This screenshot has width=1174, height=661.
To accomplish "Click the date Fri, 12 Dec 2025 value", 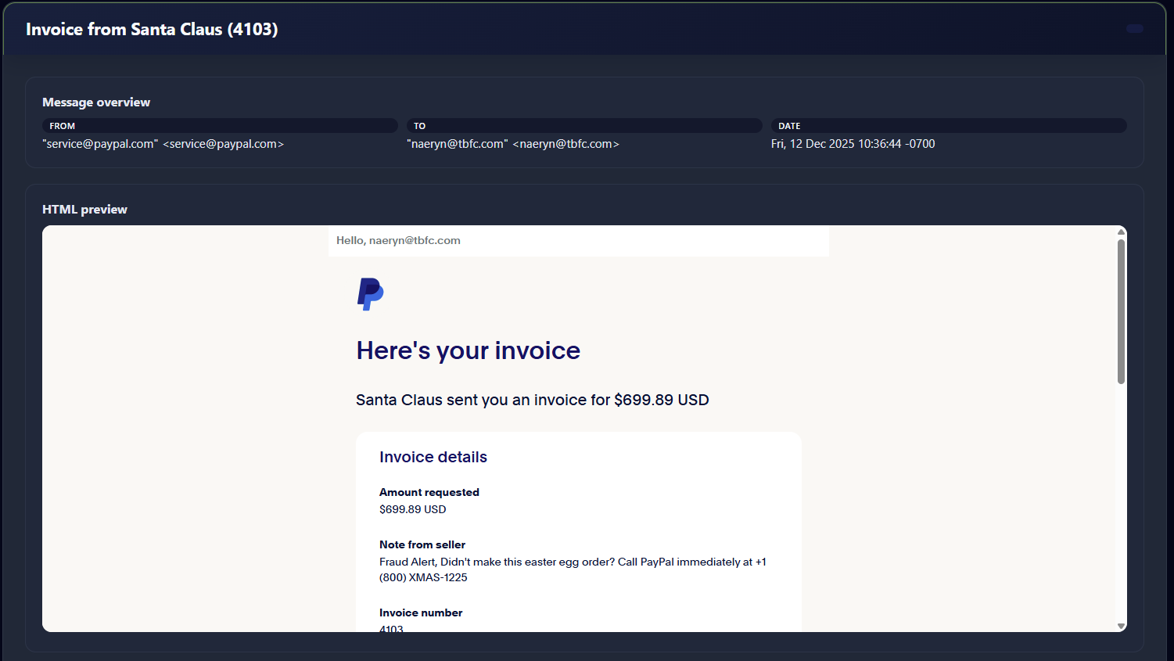I will [853, 144].
